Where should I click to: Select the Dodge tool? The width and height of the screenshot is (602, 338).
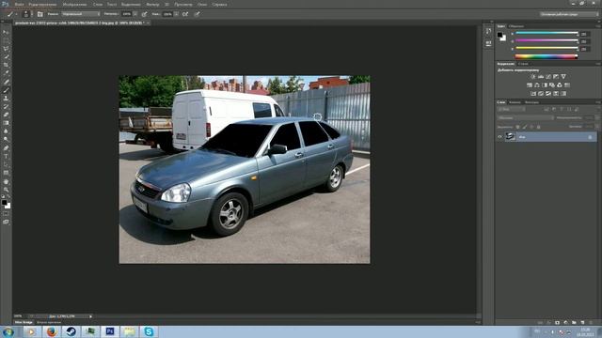click(6, 140)
